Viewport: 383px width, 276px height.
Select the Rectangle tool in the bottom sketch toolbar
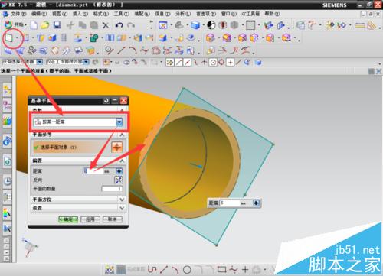[x=221, y=269]
